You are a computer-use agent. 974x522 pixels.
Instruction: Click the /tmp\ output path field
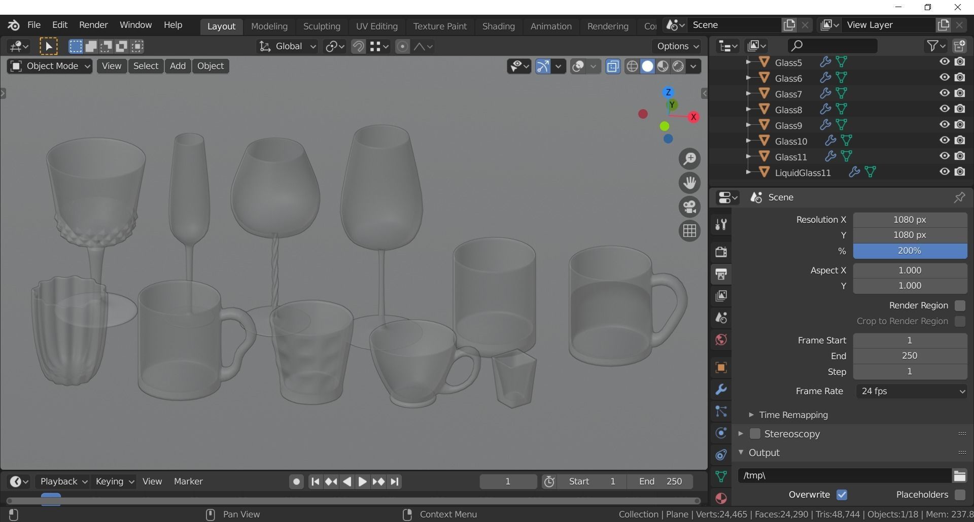[x=844, y=475]
